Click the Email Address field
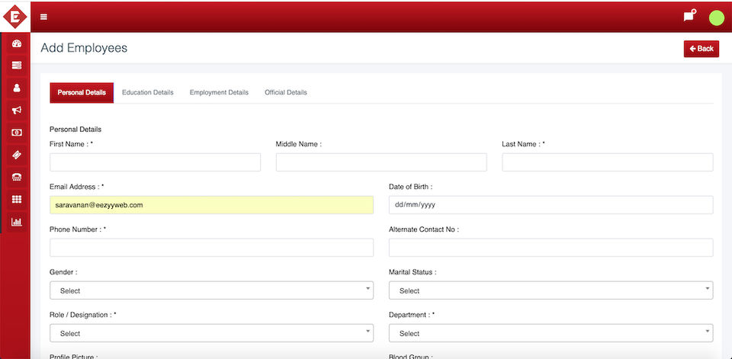The width and height of the screenshot is (732, 359). click(211, 205)
